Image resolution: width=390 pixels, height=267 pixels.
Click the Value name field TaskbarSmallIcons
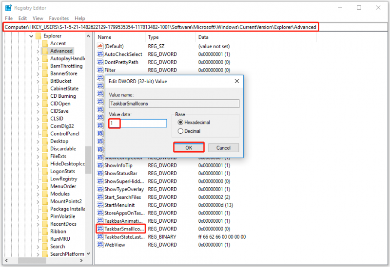point(174,104)
